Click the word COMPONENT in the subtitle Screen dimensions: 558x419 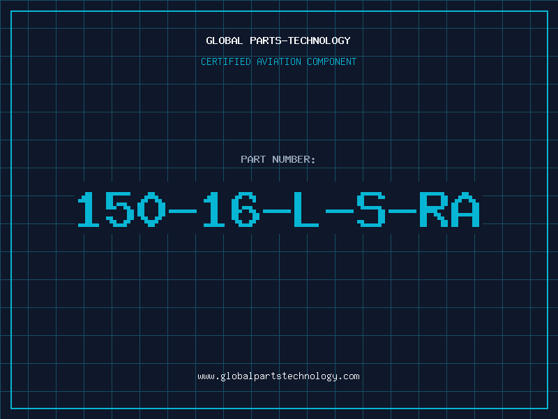click(332, 61)
